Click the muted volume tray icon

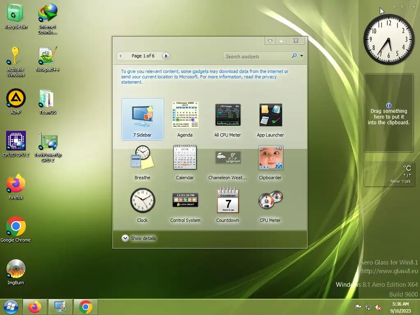[x=378, y=307]
